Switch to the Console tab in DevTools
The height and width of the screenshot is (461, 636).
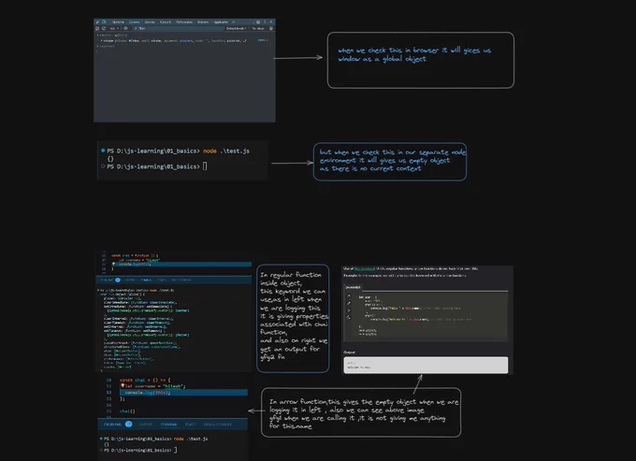[135, 22]
